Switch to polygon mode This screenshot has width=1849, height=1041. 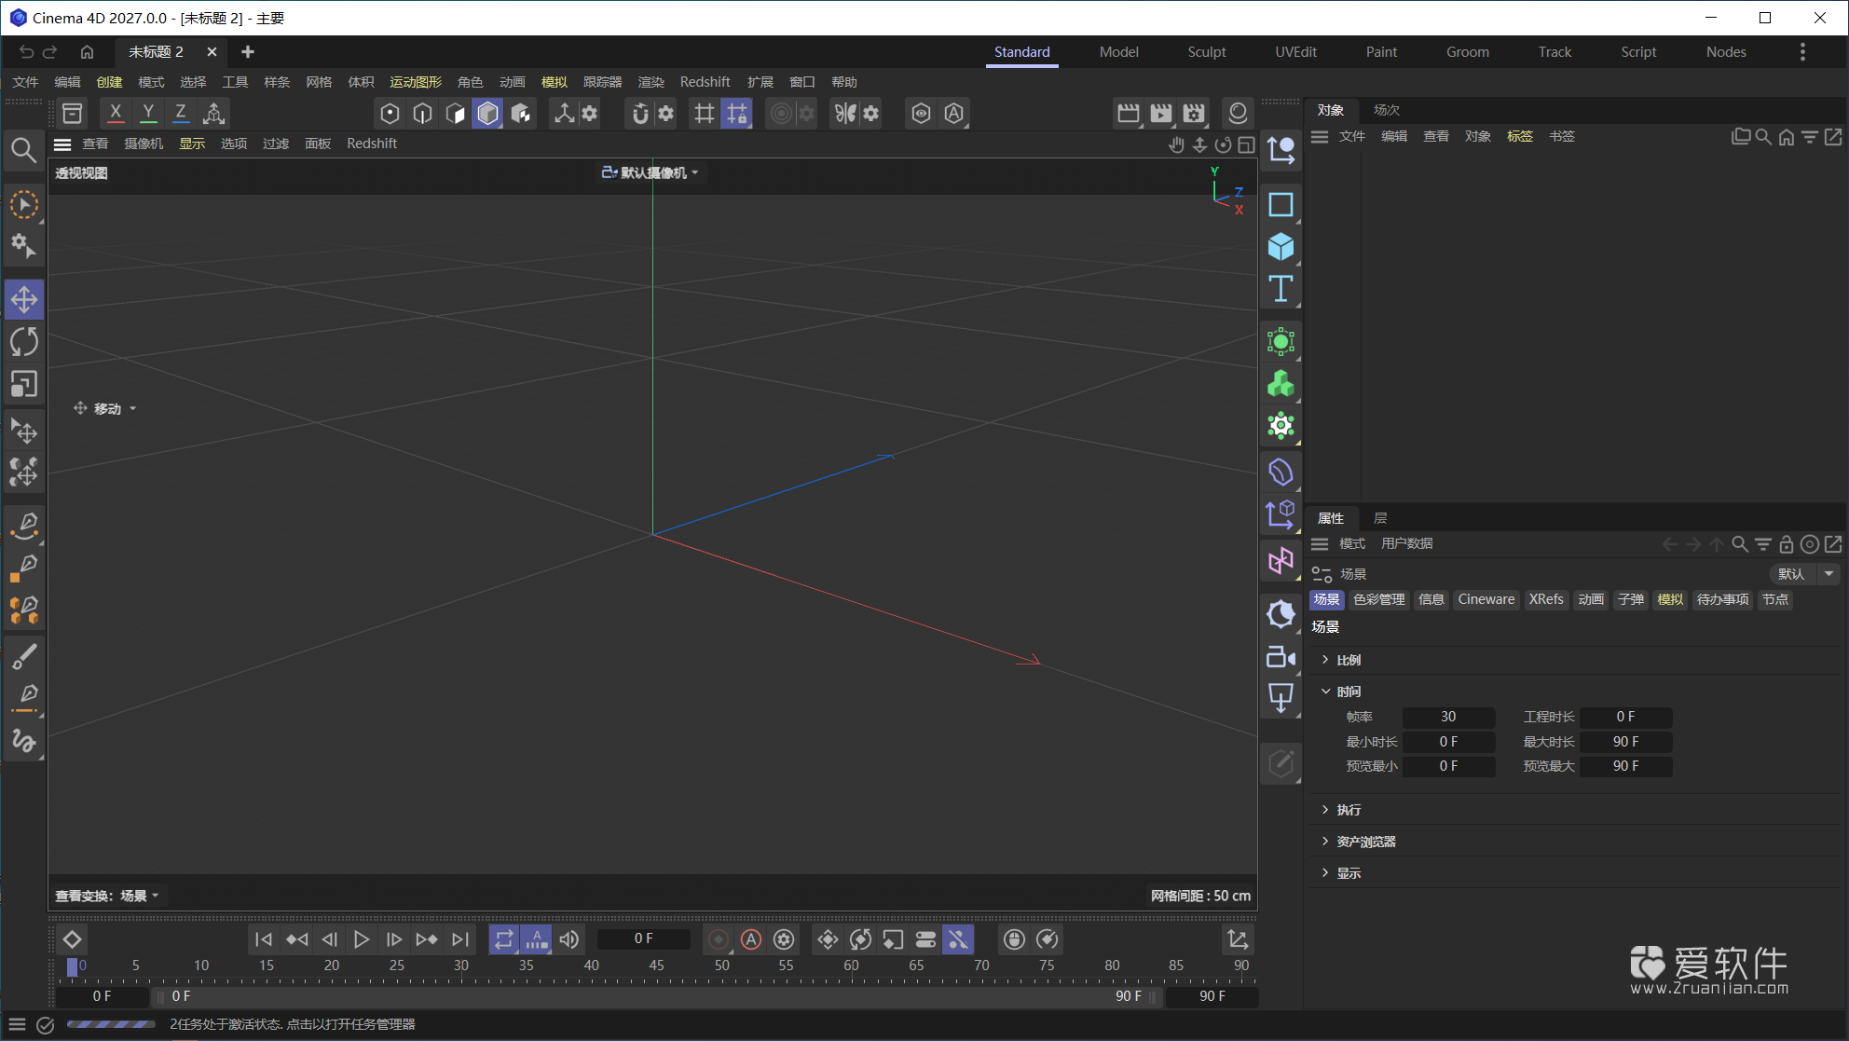point(455,114)
